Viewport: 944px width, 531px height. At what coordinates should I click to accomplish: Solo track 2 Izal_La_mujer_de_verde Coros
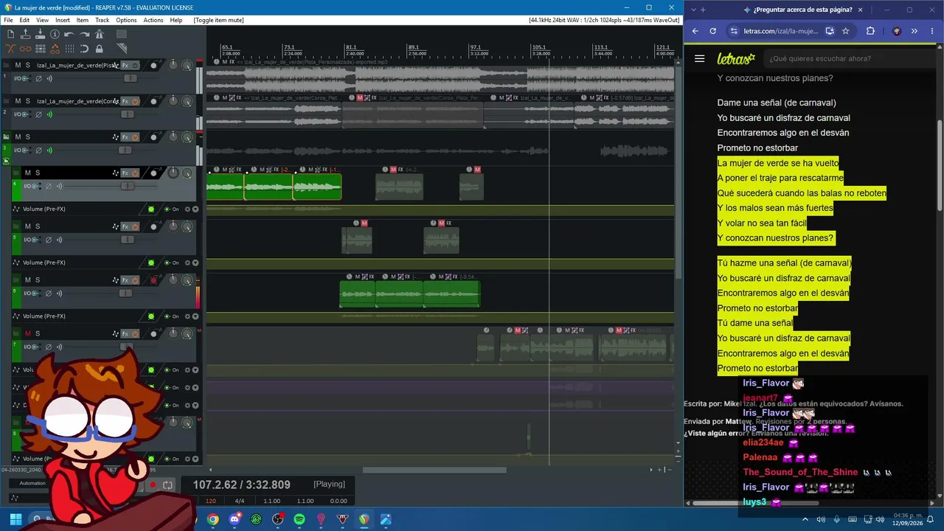[28, 101]
